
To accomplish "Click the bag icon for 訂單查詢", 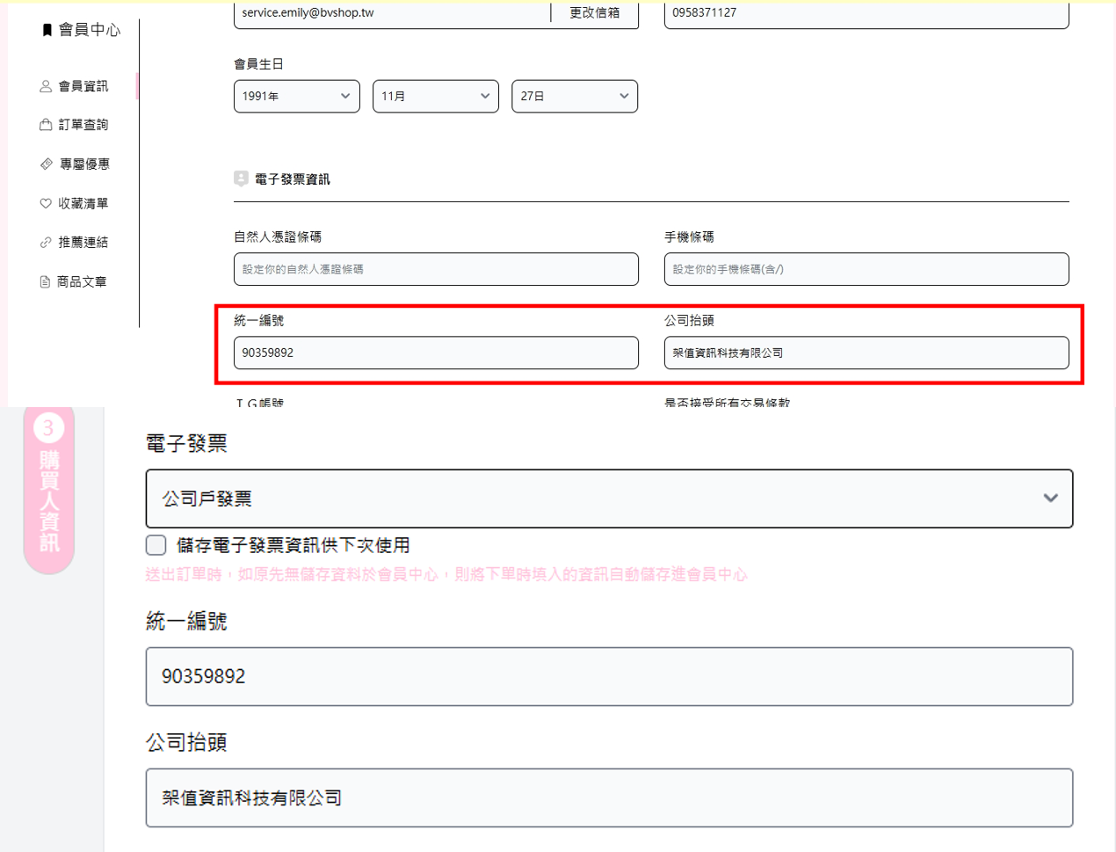I will 46,125.
